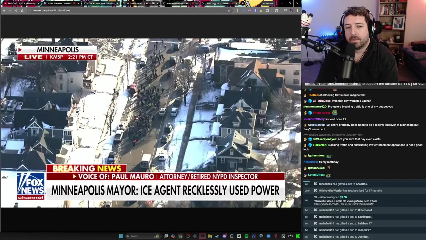Open Task View on the taskbar
426x240 pixels.
[x=166, y=236]
